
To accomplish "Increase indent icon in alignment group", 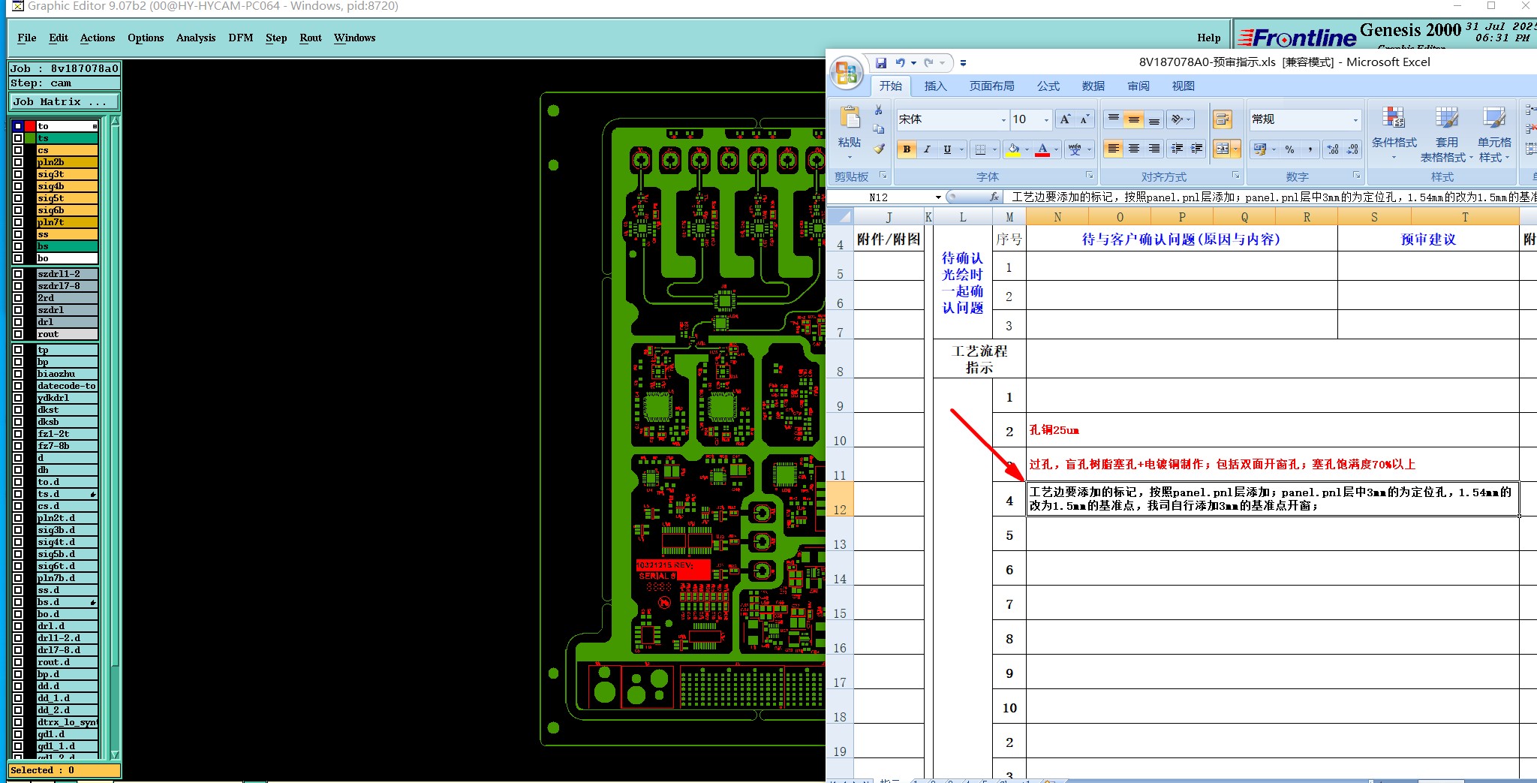I will click(1196, 149).
